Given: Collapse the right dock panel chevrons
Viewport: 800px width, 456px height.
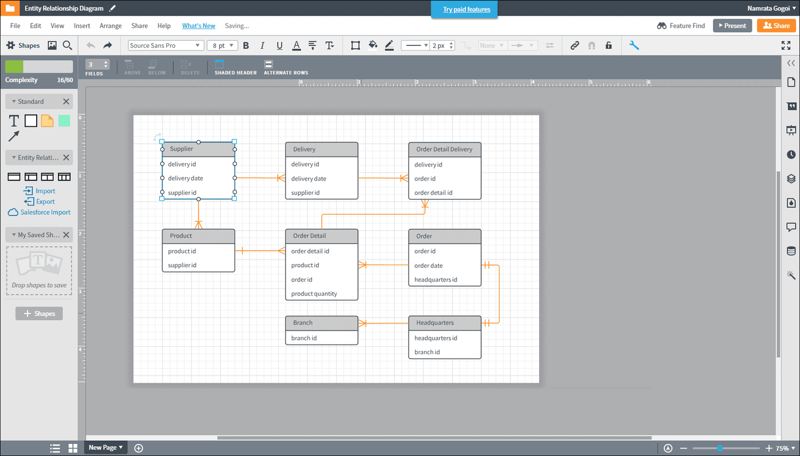Looking at the screenshot, I should (x=791, y=63).
